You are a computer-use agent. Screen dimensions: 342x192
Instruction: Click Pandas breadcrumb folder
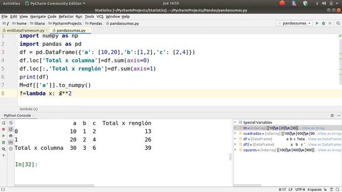point(94,23)
